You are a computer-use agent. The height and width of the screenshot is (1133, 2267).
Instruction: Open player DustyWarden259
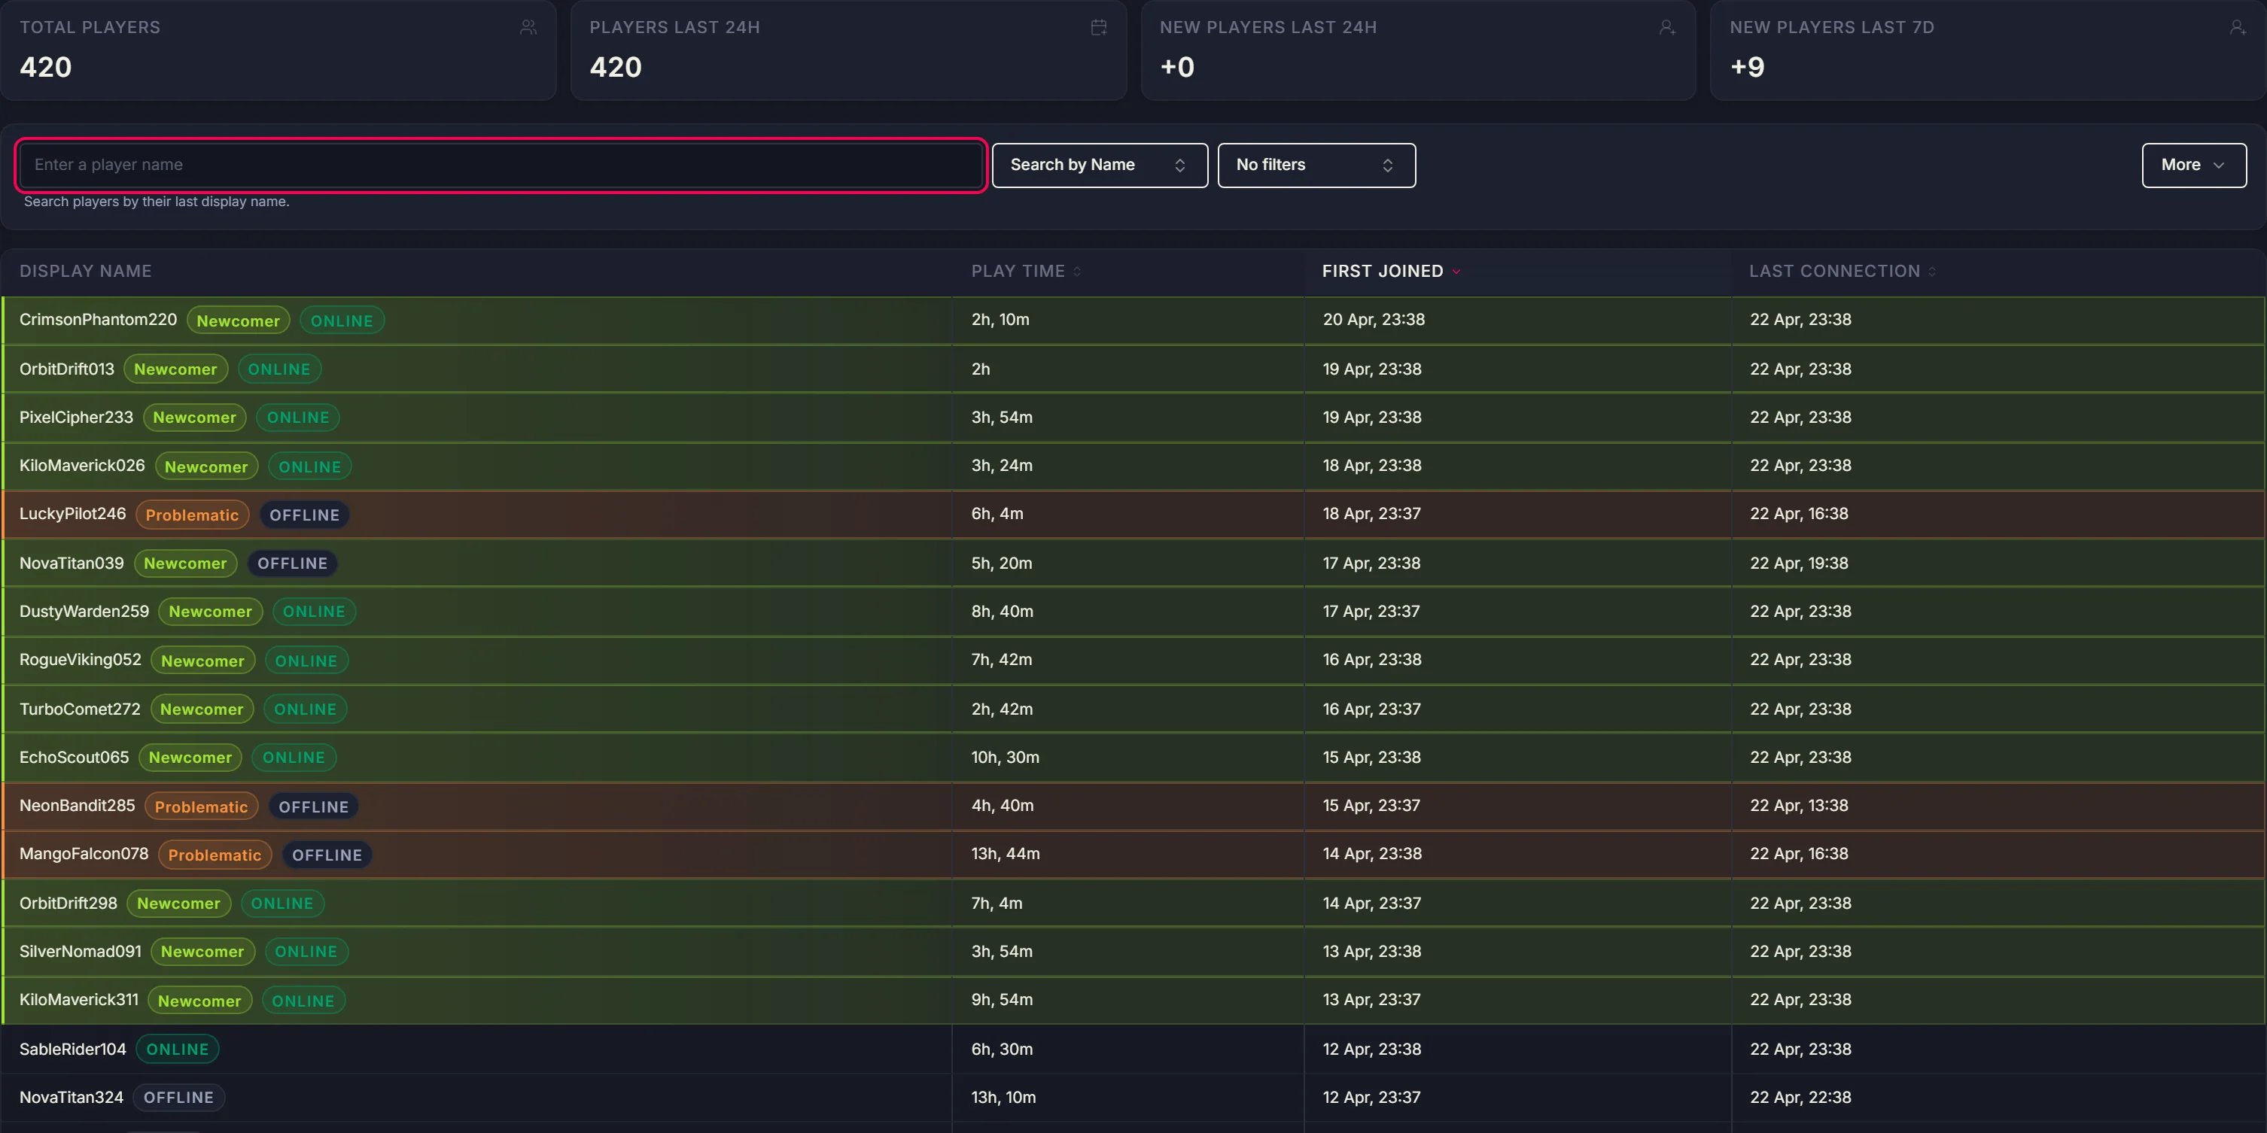pyautogui.click(x=84, y=612)
